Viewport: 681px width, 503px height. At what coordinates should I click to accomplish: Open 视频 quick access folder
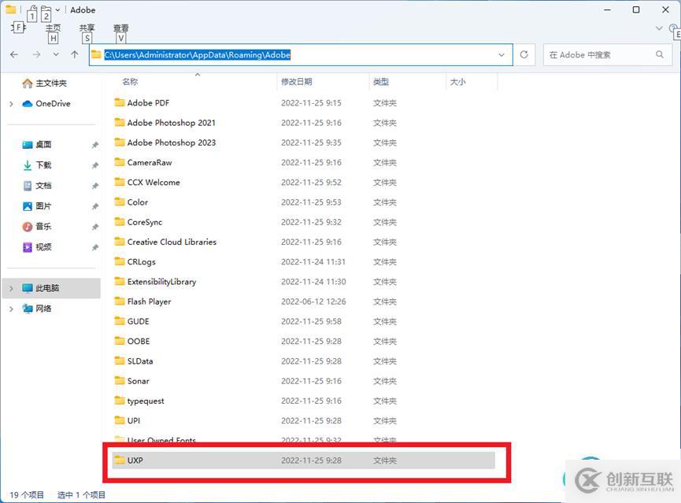pyautogui.click(x=43, y=246)
